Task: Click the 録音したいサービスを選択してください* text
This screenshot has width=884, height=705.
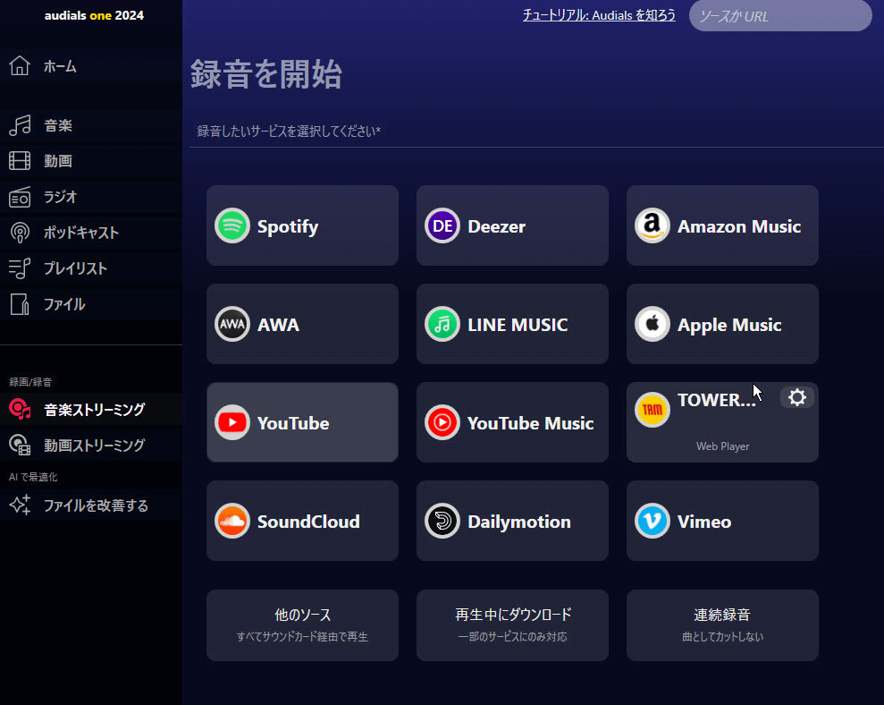Action: coord(289,131)
